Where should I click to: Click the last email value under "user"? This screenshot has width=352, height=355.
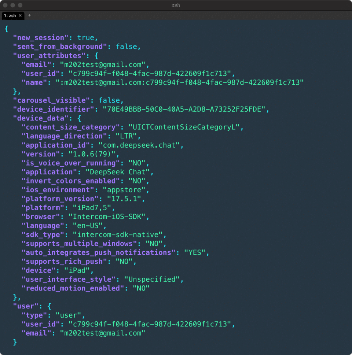(x=98, y=333)
